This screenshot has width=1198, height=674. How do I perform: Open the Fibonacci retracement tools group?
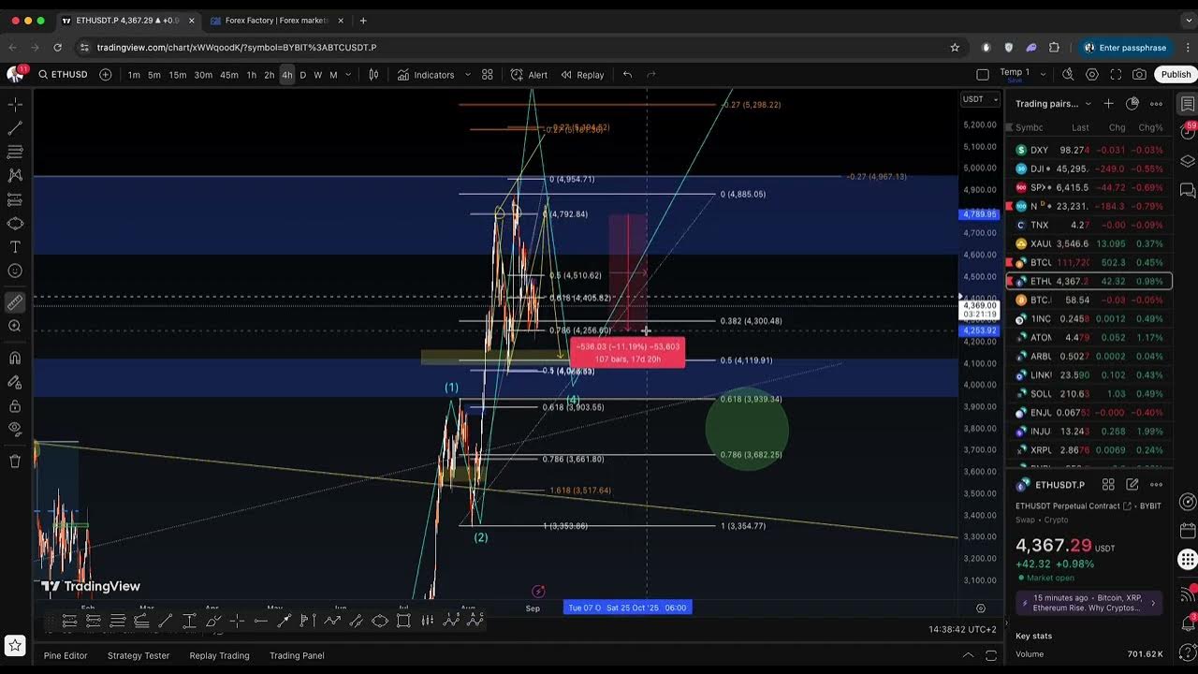click(15, 152)
